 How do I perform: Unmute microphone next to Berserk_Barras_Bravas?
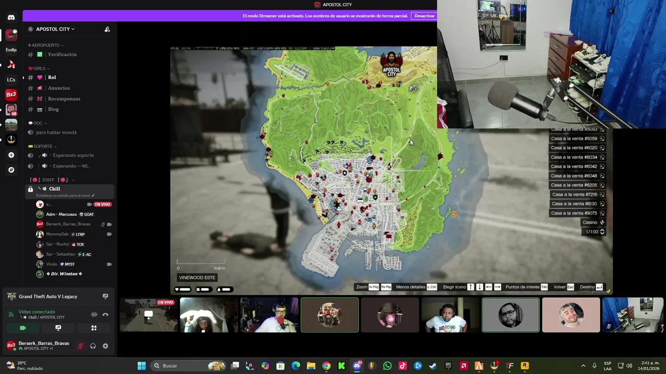coord(81,346)
